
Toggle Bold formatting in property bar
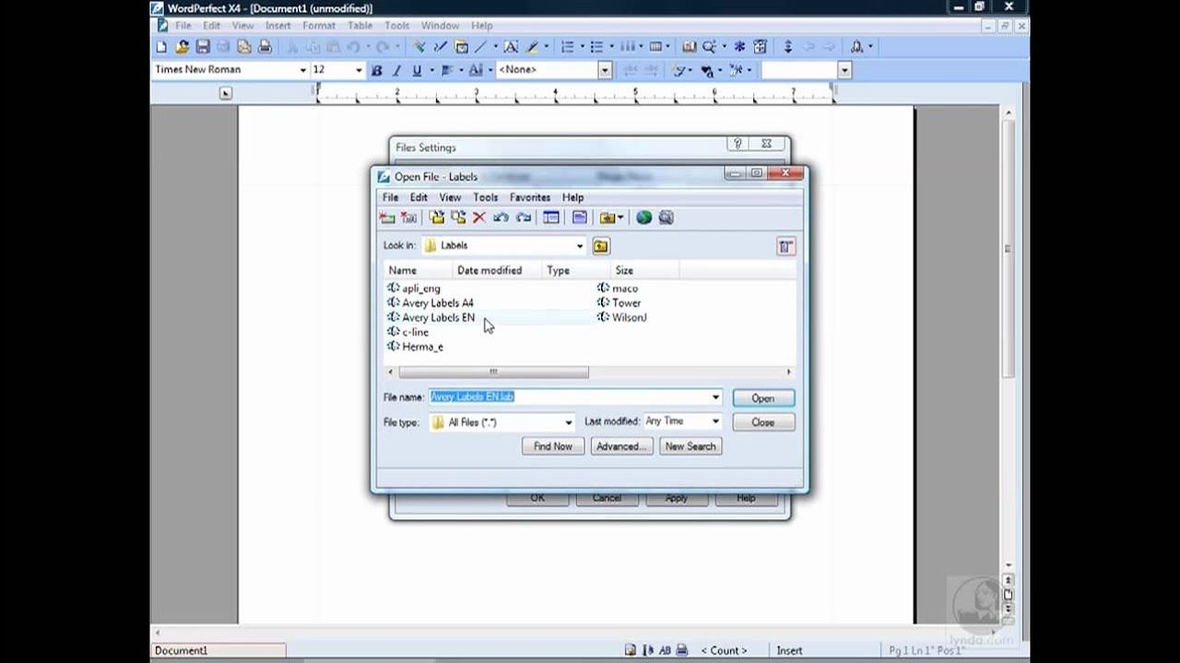376,70
